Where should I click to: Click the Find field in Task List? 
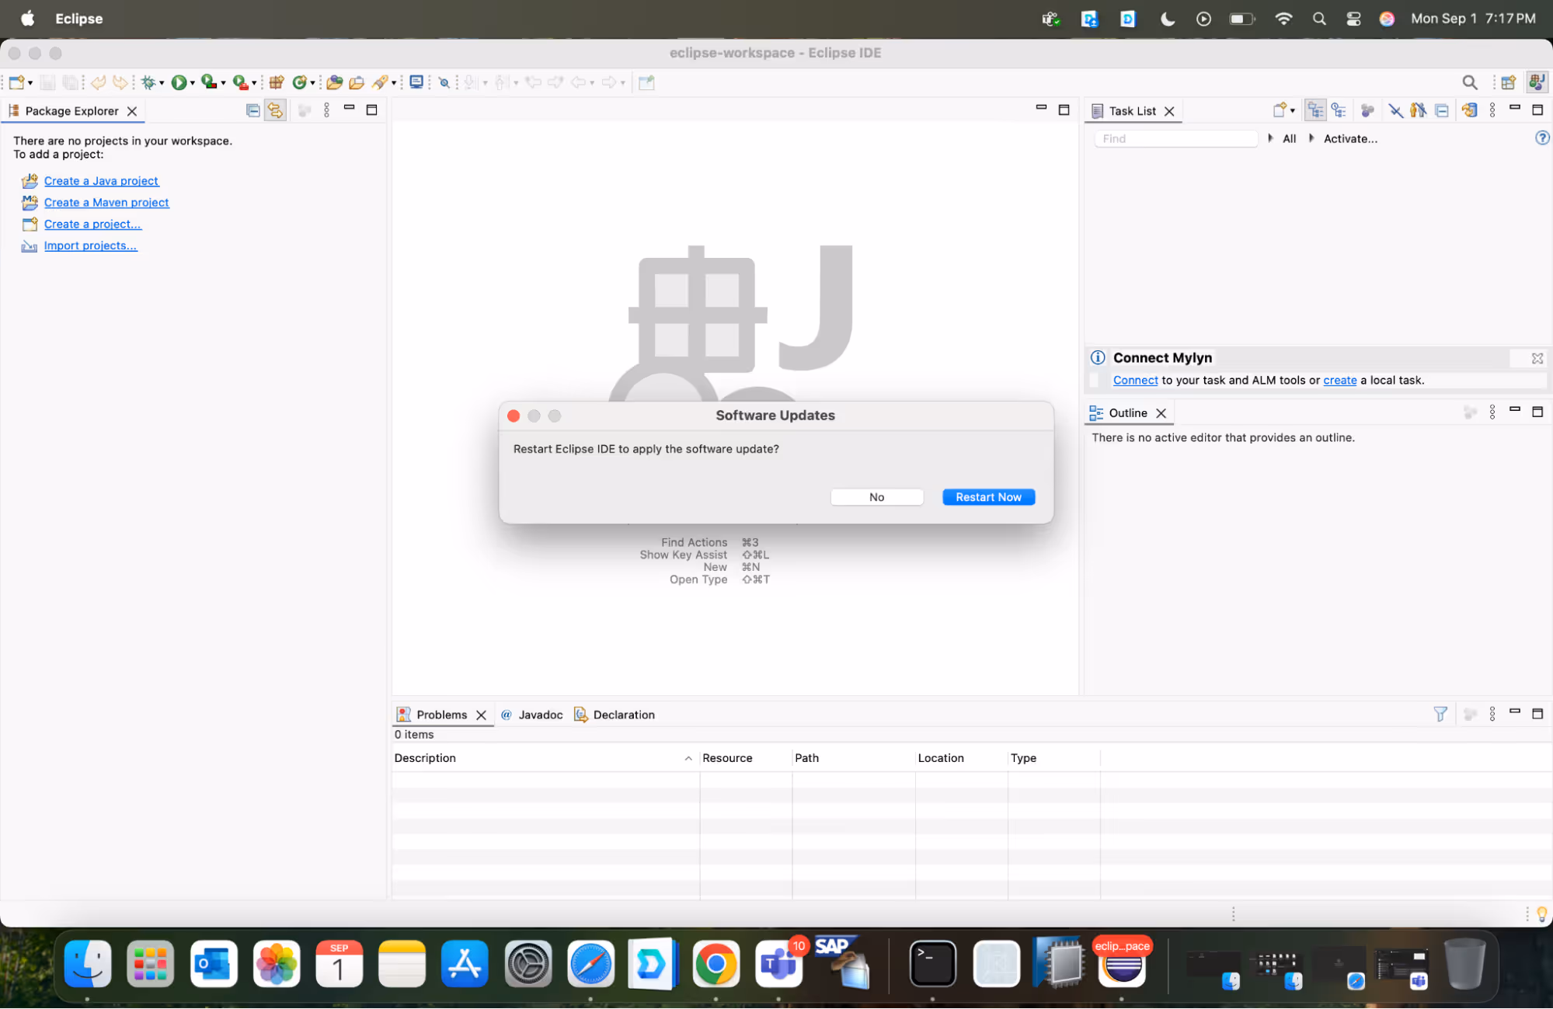point(1175,138)
